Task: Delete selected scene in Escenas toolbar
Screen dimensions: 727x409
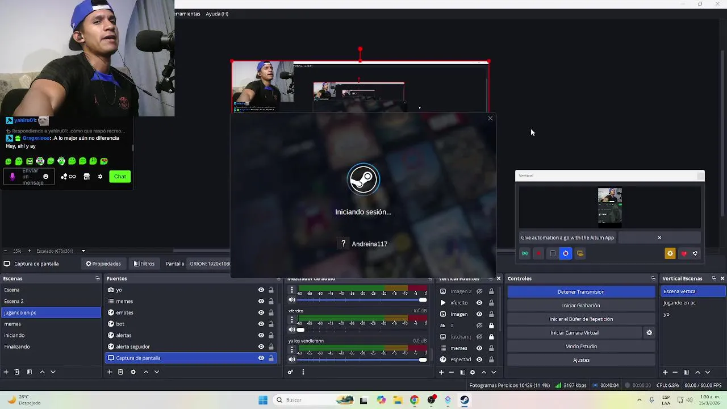Action: 17,372
